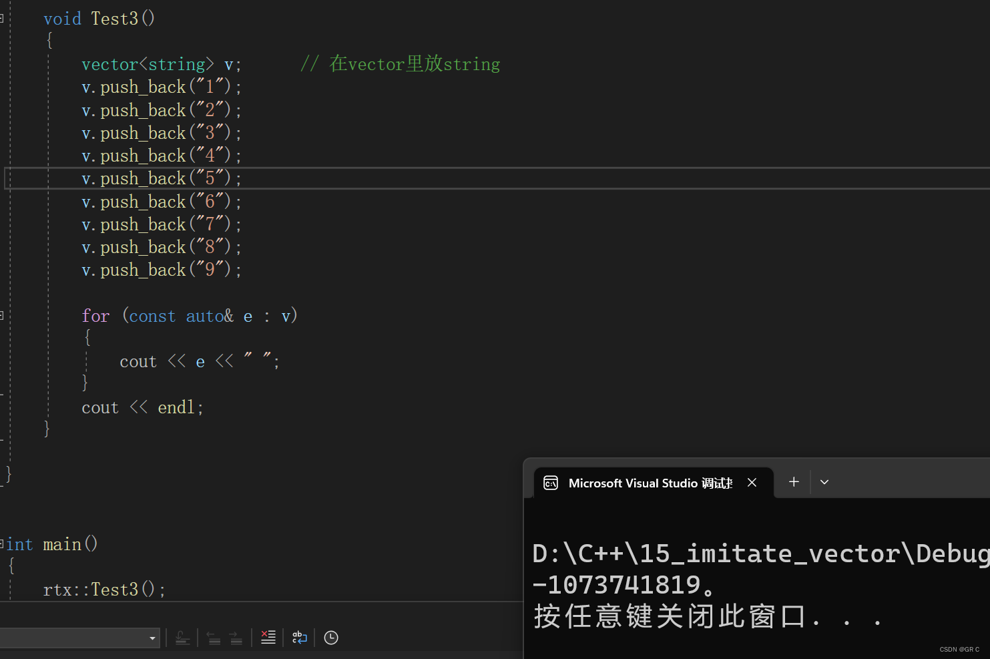Click the for (const auto& e : v) line
The height and width of the screenshot is (659, 990).
pyautogui.click(x=190, y=316)
